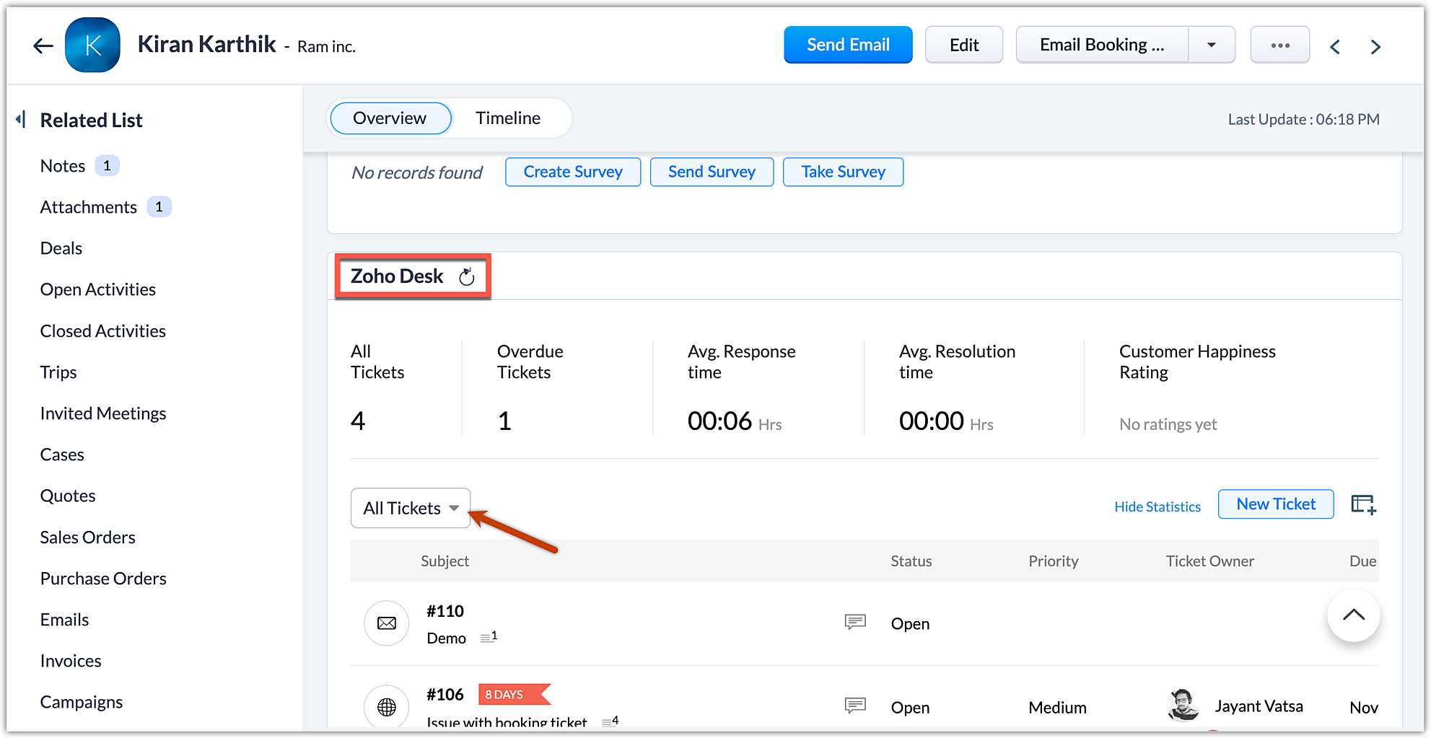Open Emails in the Related List
Screen dimensions: 1431x738
pyautogui.click(x=65, y=620)
